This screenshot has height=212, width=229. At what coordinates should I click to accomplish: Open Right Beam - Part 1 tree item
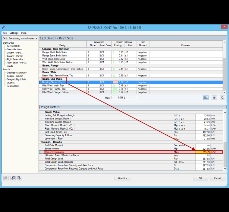pos(17,59)
